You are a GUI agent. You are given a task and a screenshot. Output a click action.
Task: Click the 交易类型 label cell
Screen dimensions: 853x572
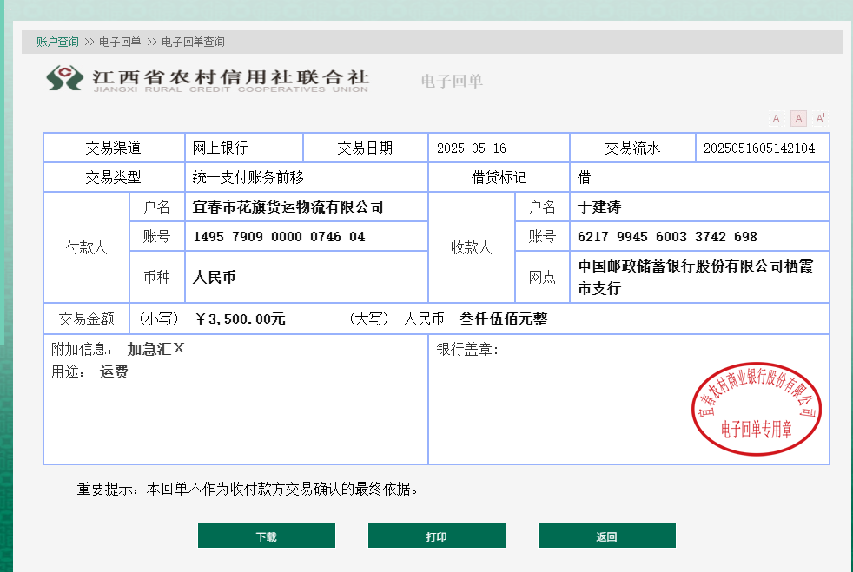coord(114,177)
